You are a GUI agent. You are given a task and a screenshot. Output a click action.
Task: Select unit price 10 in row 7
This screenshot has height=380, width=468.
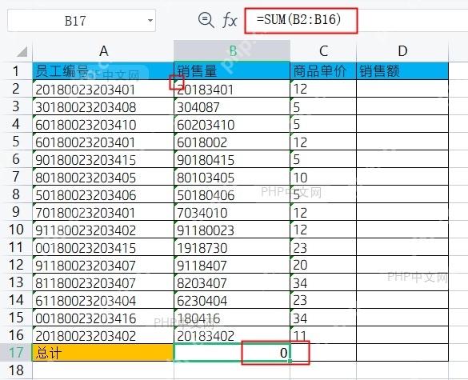coord(323,177)
